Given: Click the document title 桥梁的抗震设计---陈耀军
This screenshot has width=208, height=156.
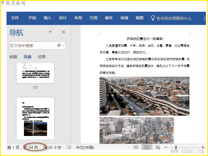Looking at the screenshot, I should click(145, 39).
